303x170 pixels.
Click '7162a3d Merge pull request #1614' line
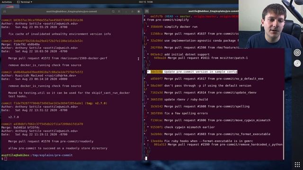tap(203, 93)
